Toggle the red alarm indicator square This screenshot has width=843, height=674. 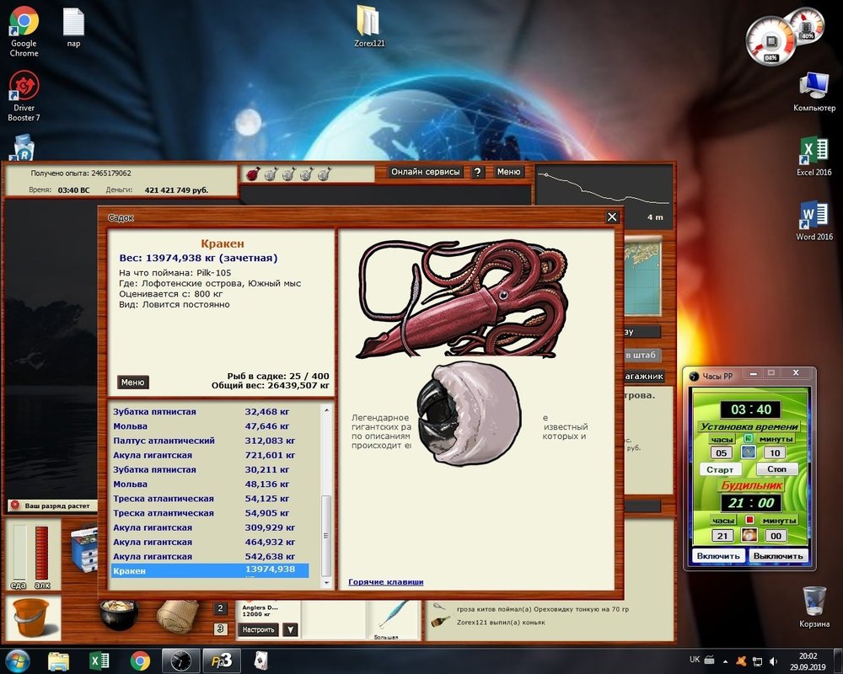click(748, 521)
